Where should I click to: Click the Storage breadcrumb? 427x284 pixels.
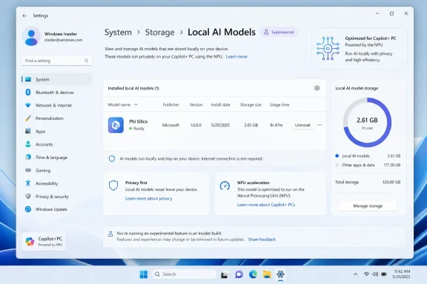(159, 33)
